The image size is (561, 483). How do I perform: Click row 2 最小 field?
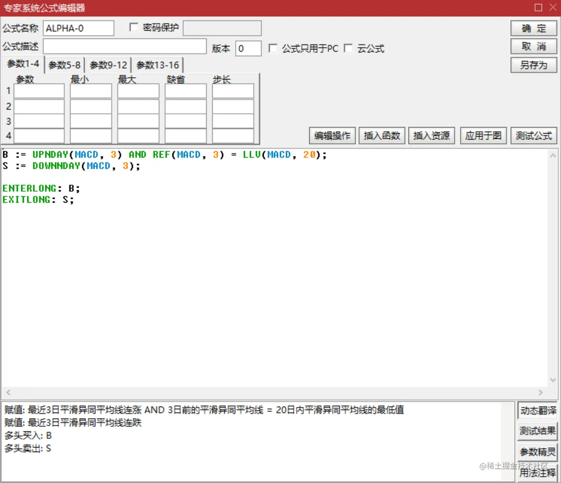(x=91, y=106)
